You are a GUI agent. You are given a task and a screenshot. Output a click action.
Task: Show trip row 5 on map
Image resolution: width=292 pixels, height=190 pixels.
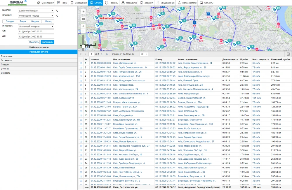81,80
